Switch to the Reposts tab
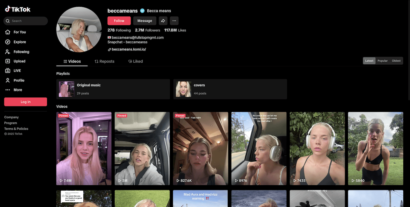Image resolution: width=410 pixels, height=207 pixels. coord(104,61)
